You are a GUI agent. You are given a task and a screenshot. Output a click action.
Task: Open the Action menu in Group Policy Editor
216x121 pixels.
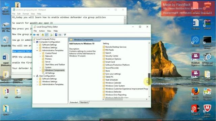[x=42, y=31]
